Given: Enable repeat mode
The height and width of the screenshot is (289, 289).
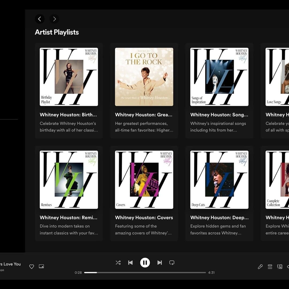Looking at the screenshot, I should click(x=172, y=263).
